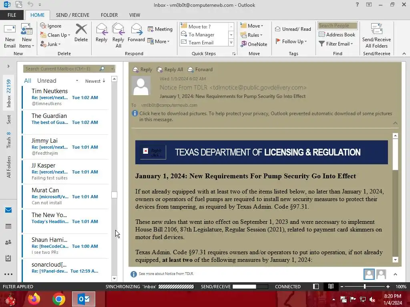Open the FILE tab
The image size is (410, 307).
pyautogui.click(x=12, y=15)
